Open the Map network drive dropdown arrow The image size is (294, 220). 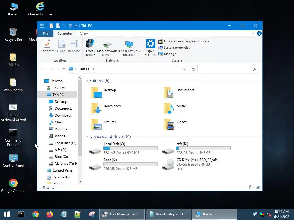[111, 55]
